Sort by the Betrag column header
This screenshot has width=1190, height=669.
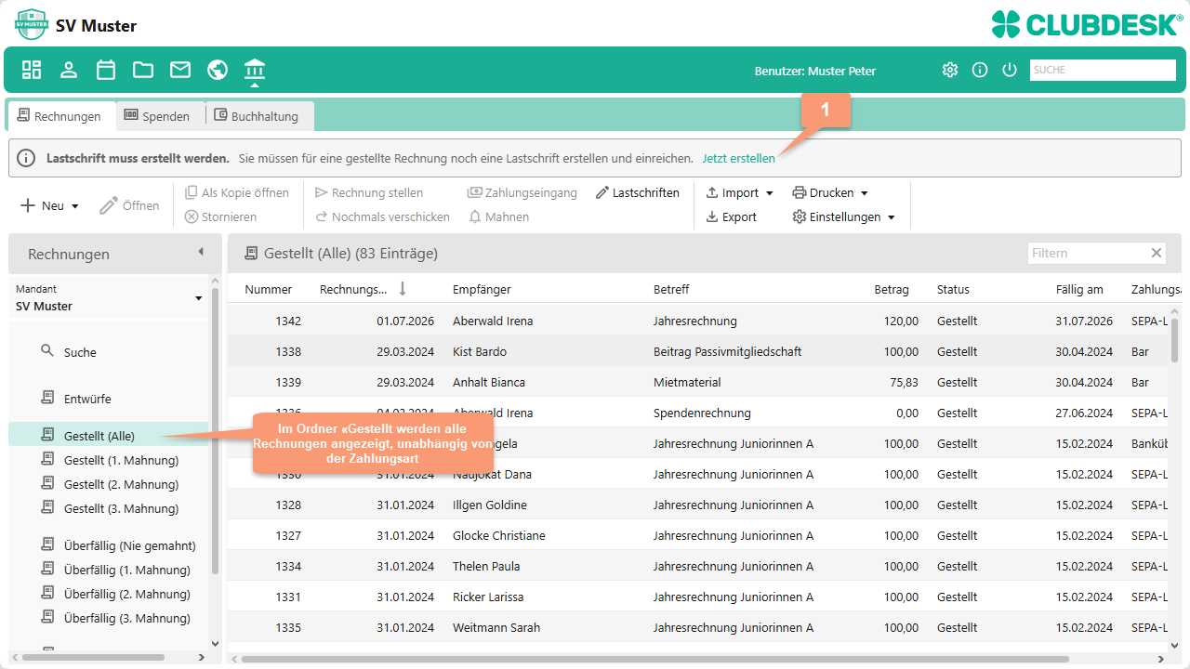point(892,289)
